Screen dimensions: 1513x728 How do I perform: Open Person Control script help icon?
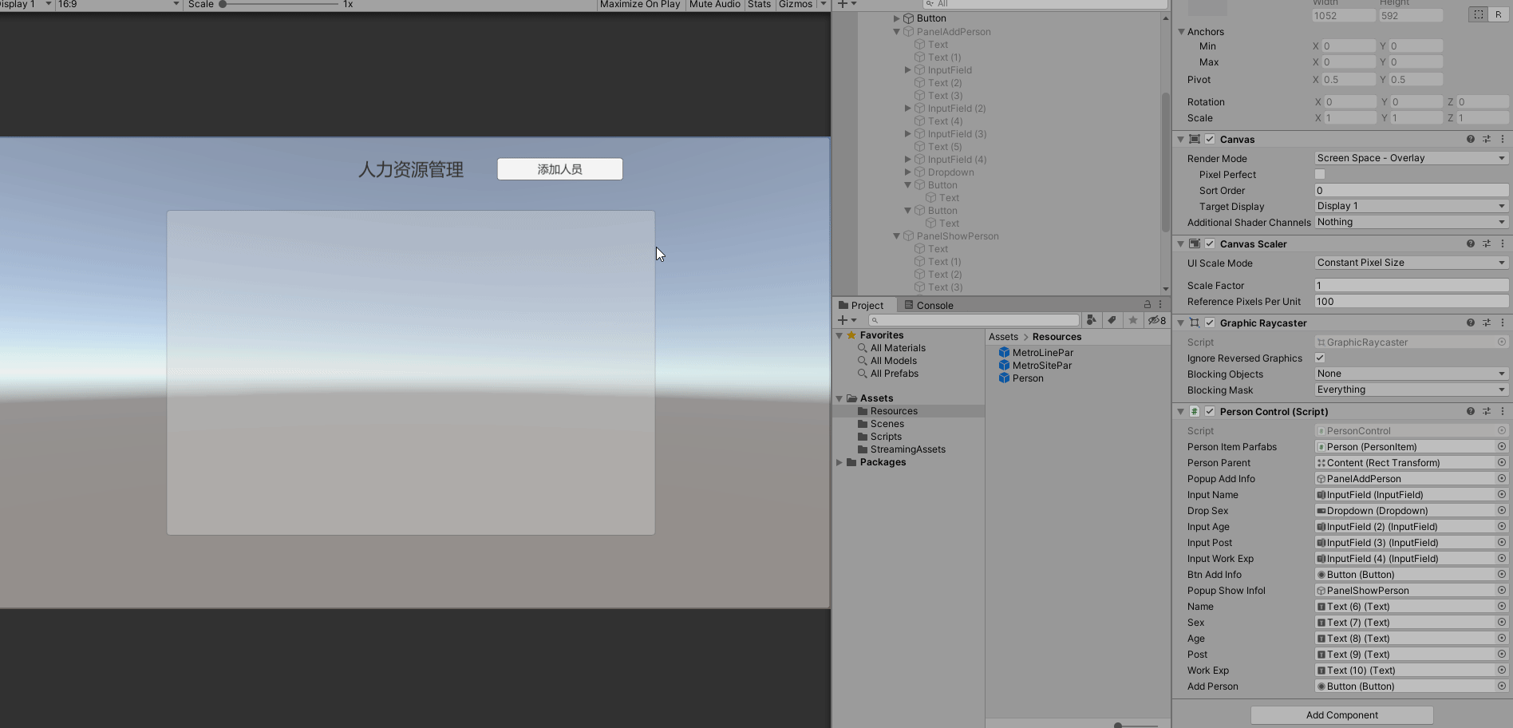1470,411
